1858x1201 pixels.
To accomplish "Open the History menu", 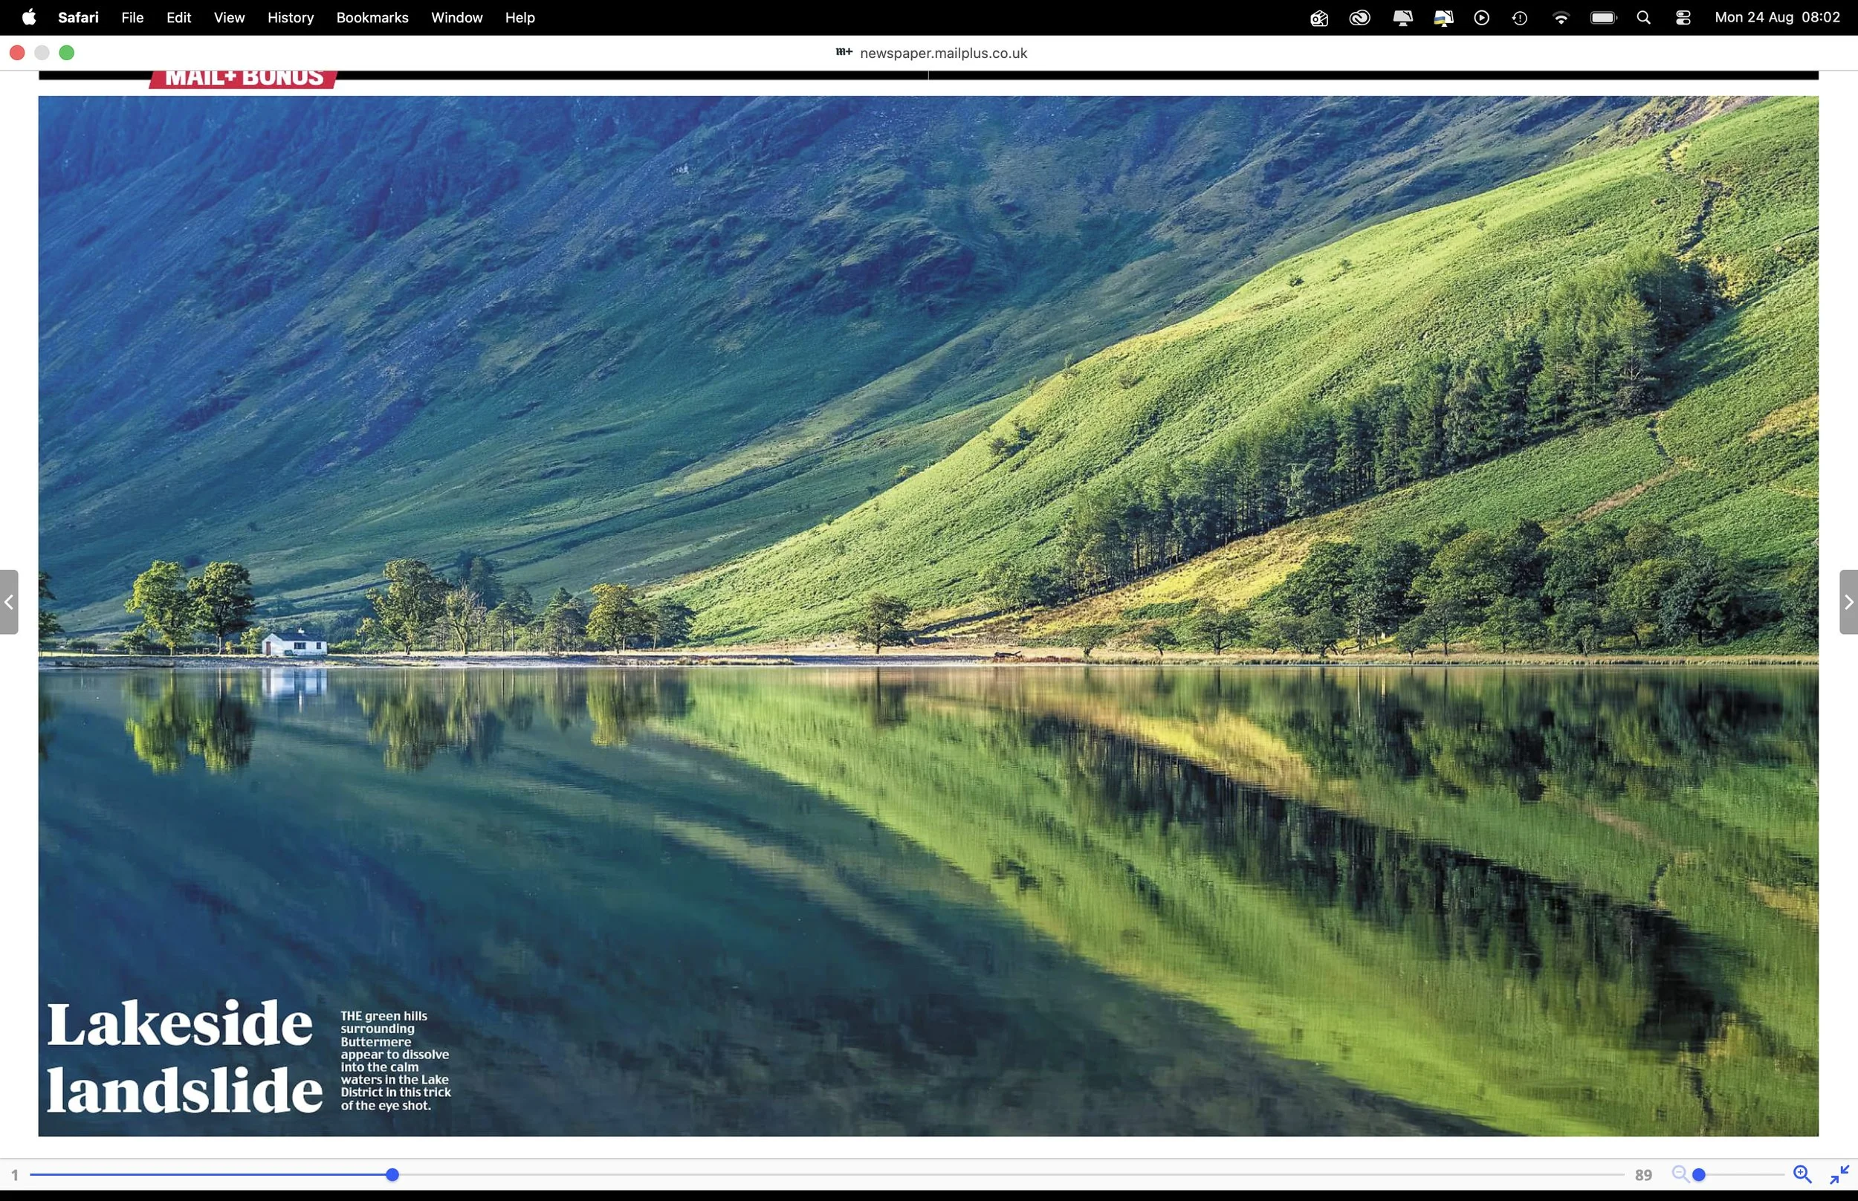I will tap(290, 17).
